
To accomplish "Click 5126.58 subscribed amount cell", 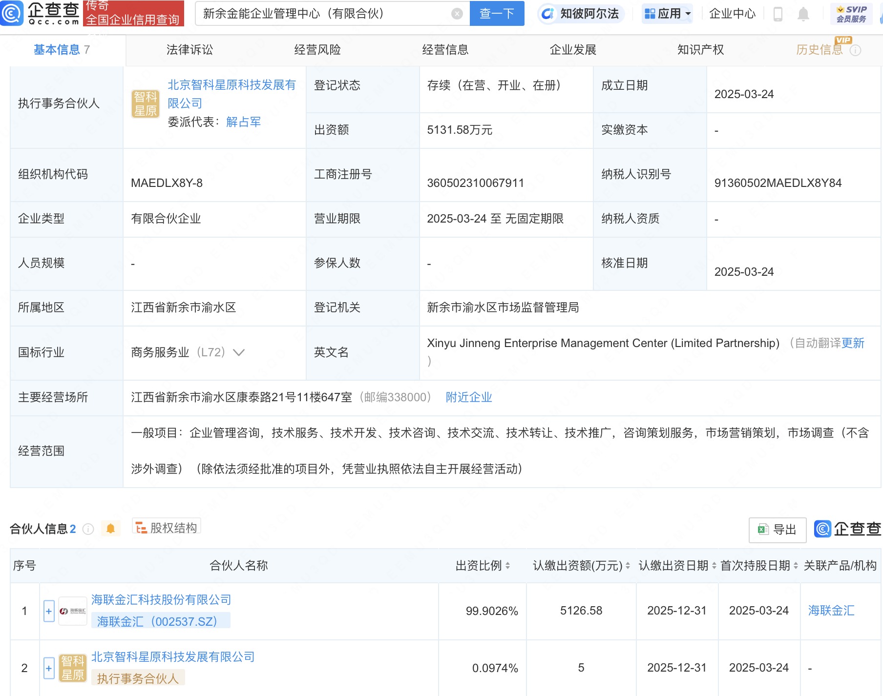I will tap(581, 611).
